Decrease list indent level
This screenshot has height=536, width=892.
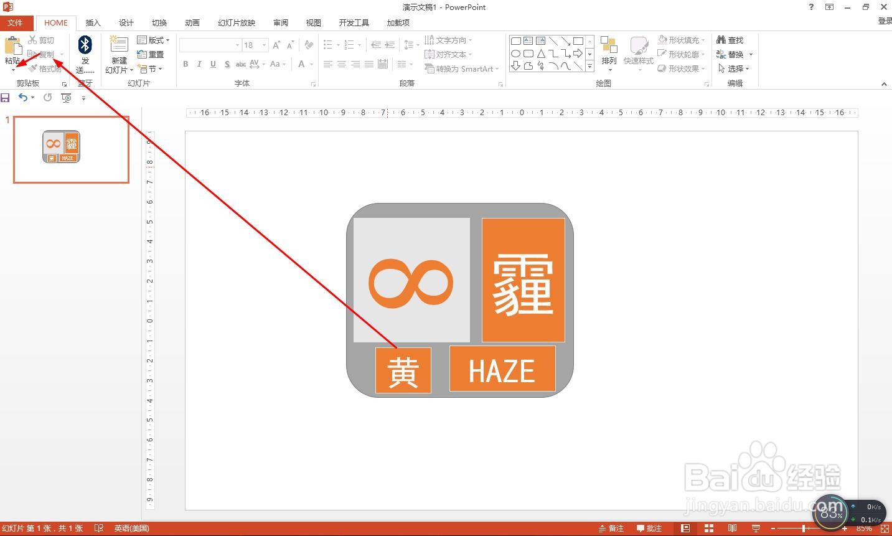tap(376, 45)
